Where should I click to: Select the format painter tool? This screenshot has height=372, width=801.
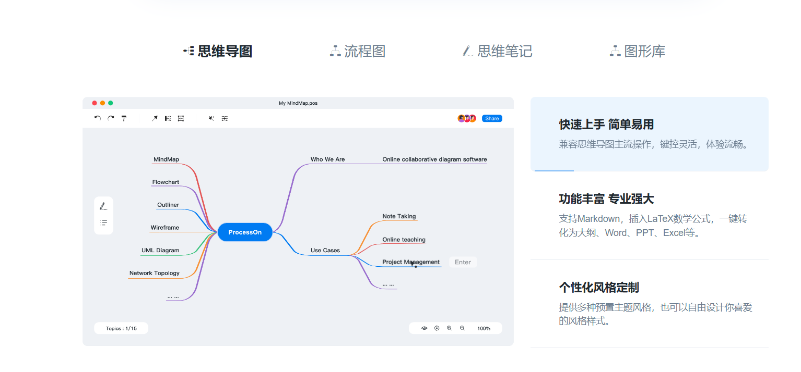124,118
